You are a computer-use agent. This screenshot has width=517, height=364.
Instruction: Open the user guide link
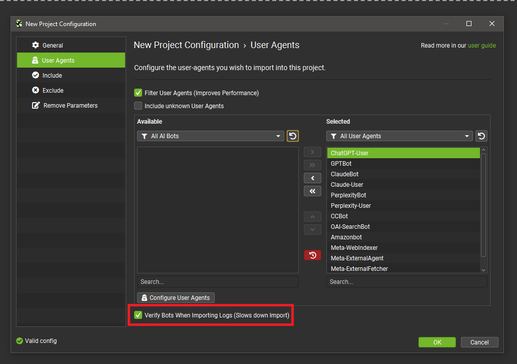(x=482, y=46)
